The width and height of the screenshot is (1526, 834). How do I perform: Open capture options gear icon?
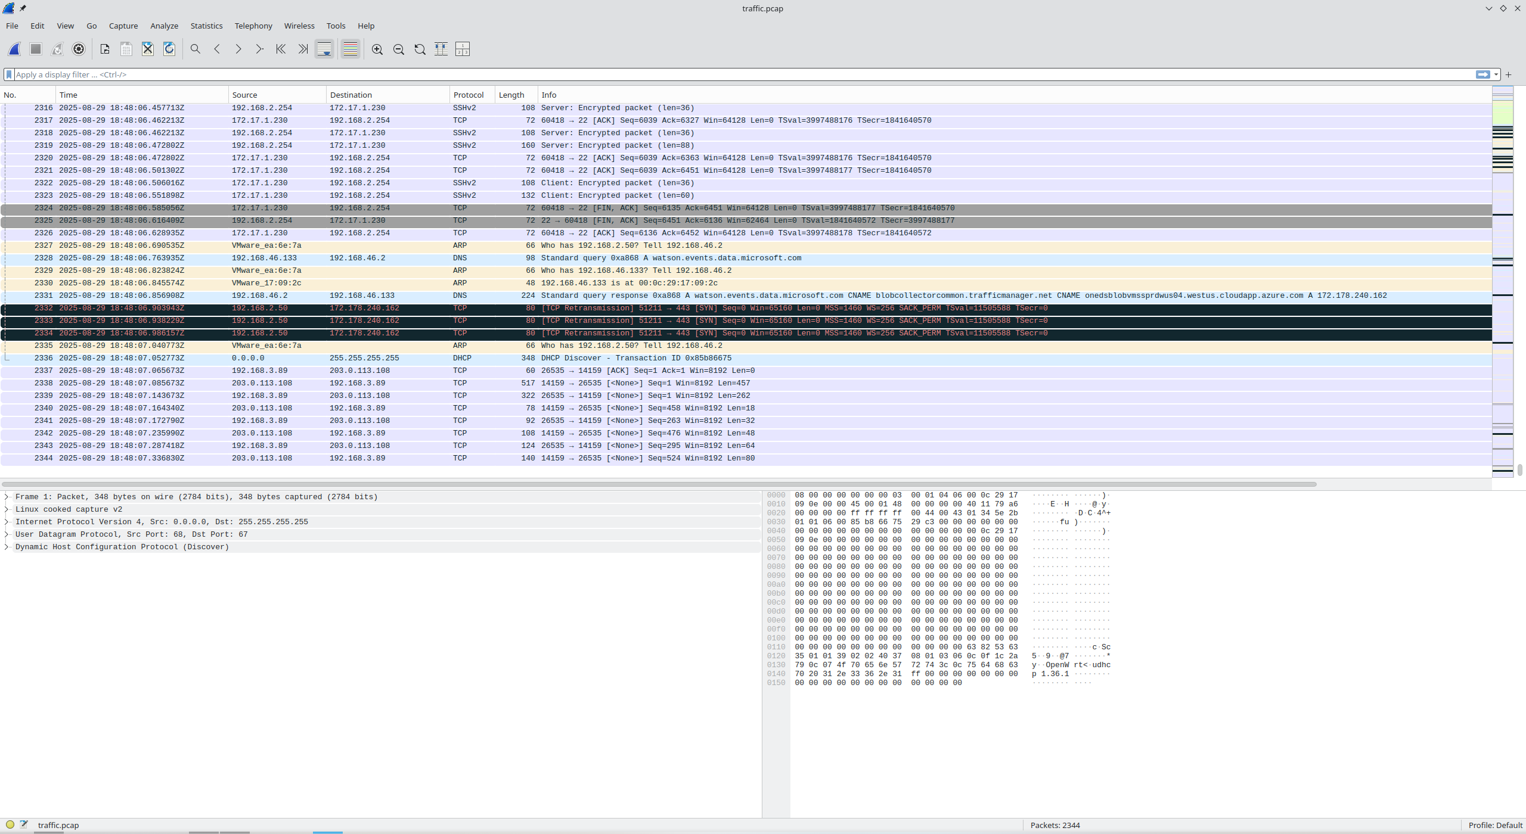click(79, 49)
